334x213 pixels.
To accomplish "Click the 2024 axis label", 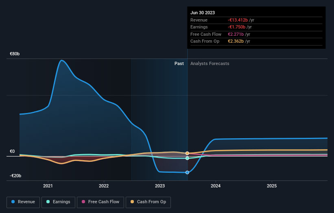I will [x=216, y=186].
